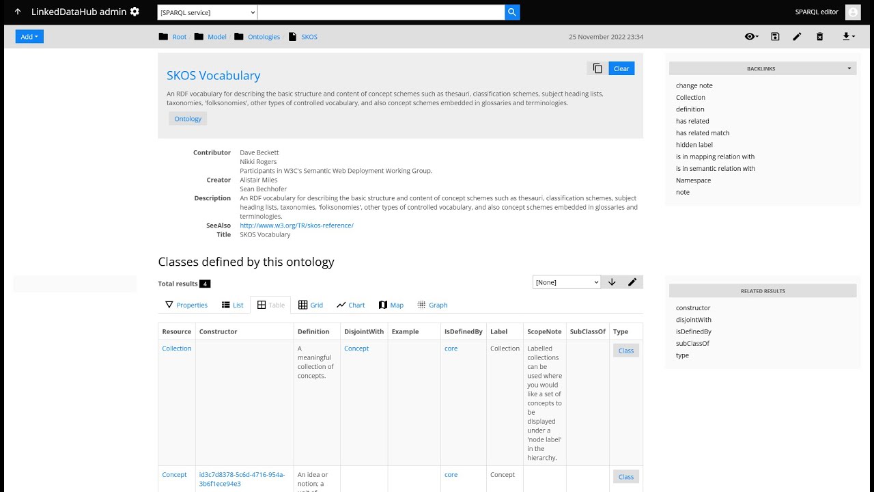Click the Ontology type badge
The width and height of the screenshot is (874, 492).
click(x=188, y=119)
